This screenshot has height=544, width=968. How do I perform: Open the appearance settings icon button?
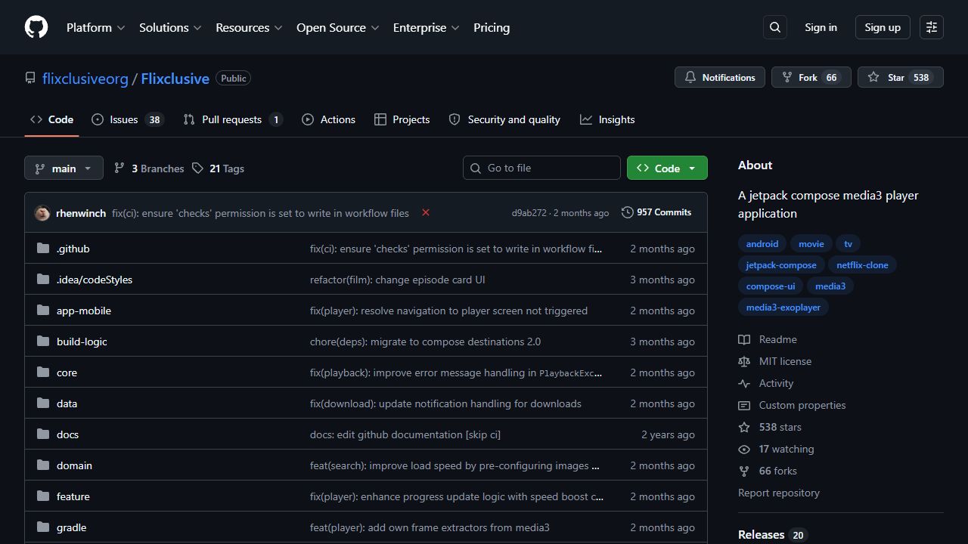(x=932, y=27)
